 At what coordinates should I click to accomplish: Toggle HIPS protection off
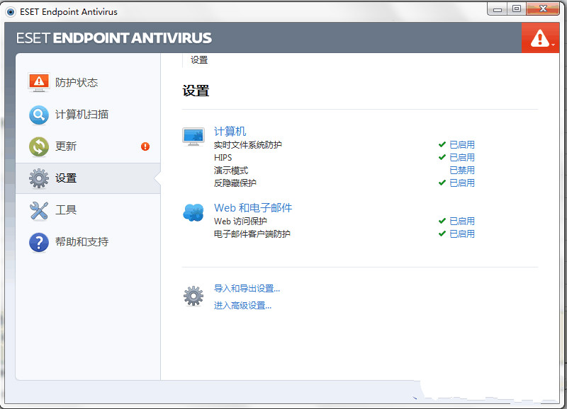point(461,157)
